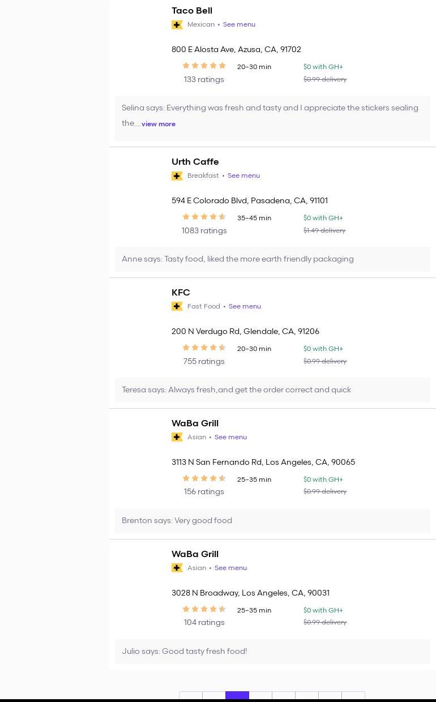
Task: Click the GH+ badge icon beside Mexican
Action: tap(177, 25)
